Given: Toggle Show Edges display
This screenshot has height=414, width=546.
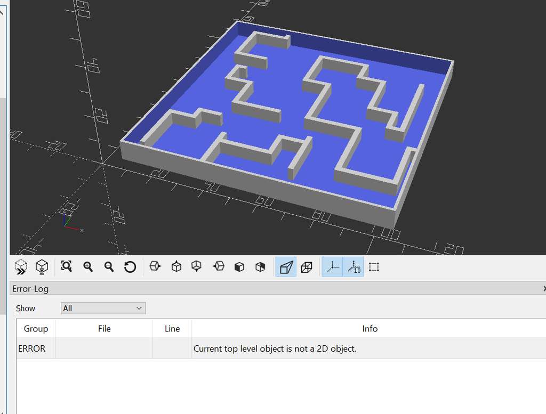Looking at the screenshot, I should click(x=374, y=267).
